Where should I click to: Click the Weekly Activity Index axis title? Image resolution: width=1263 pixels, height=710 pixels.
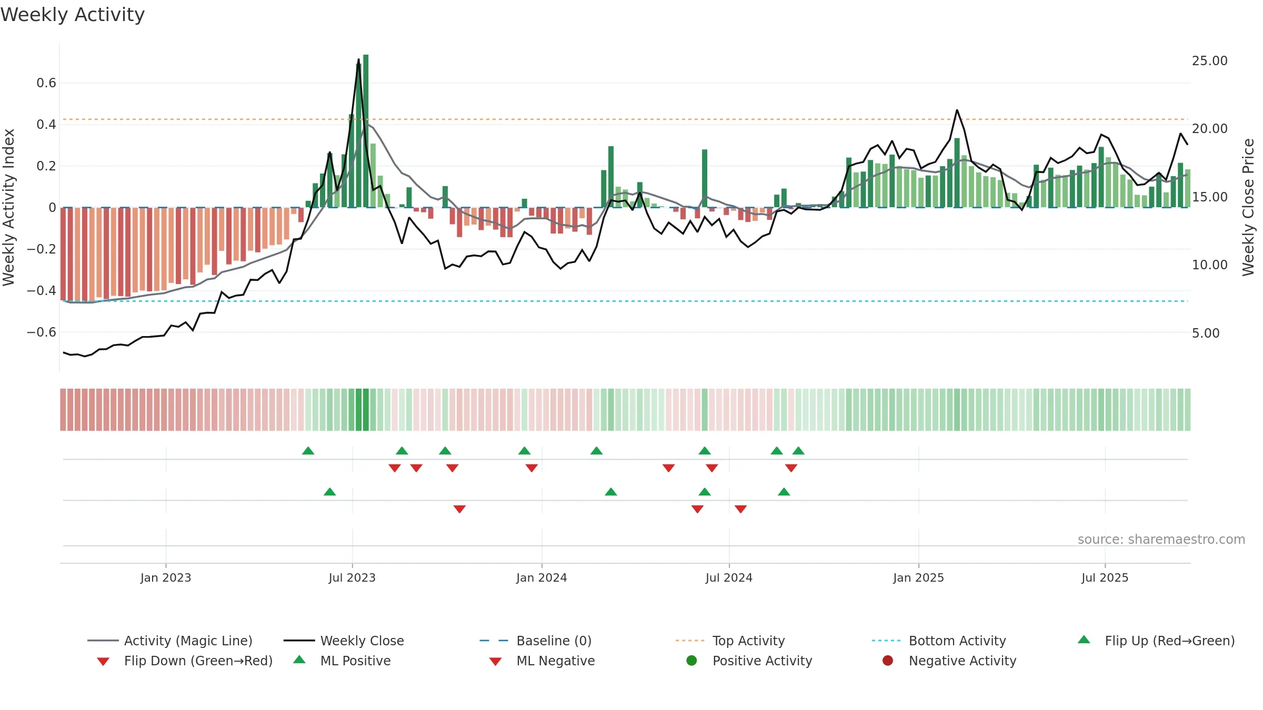8,207
